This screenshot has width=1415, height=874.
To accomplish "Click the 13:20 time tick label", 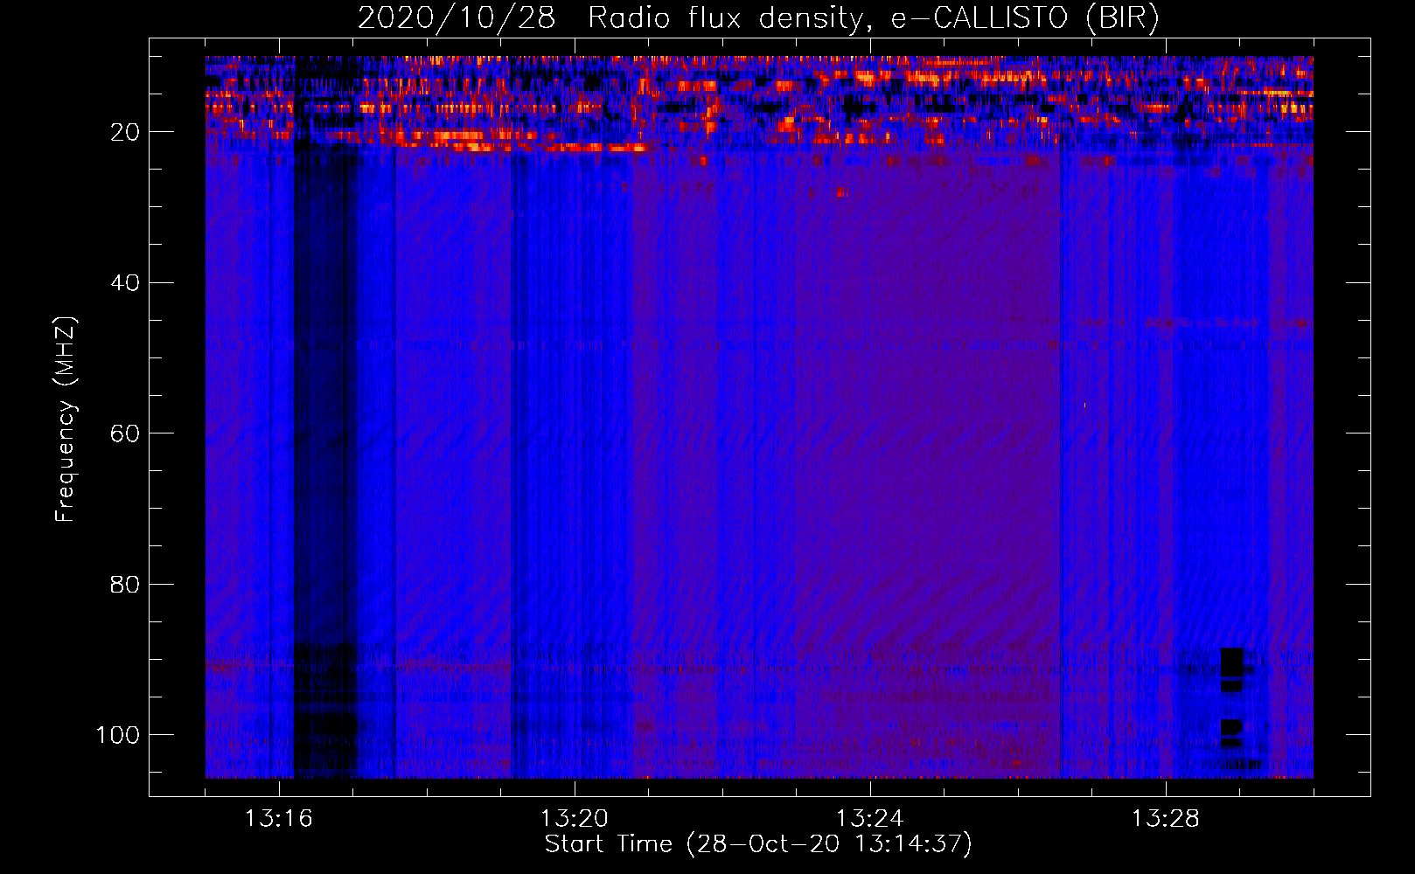I will 575,819.
